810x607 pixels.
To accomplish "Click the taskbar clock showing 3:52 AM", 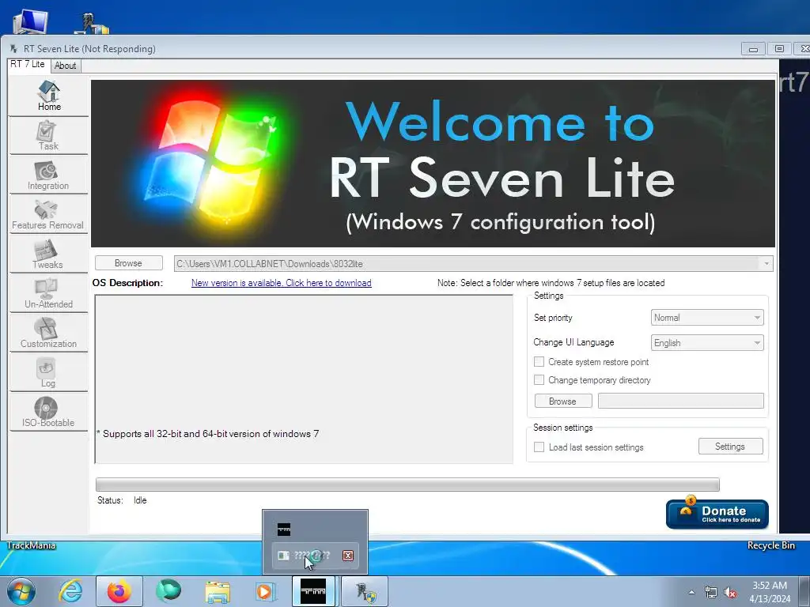I will pos(770,592).
